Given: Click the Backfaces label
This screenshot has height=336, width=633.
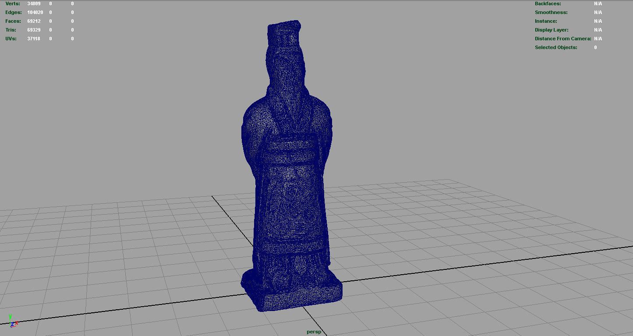Looking at the screenshot, I should click(x=548, y=4).
